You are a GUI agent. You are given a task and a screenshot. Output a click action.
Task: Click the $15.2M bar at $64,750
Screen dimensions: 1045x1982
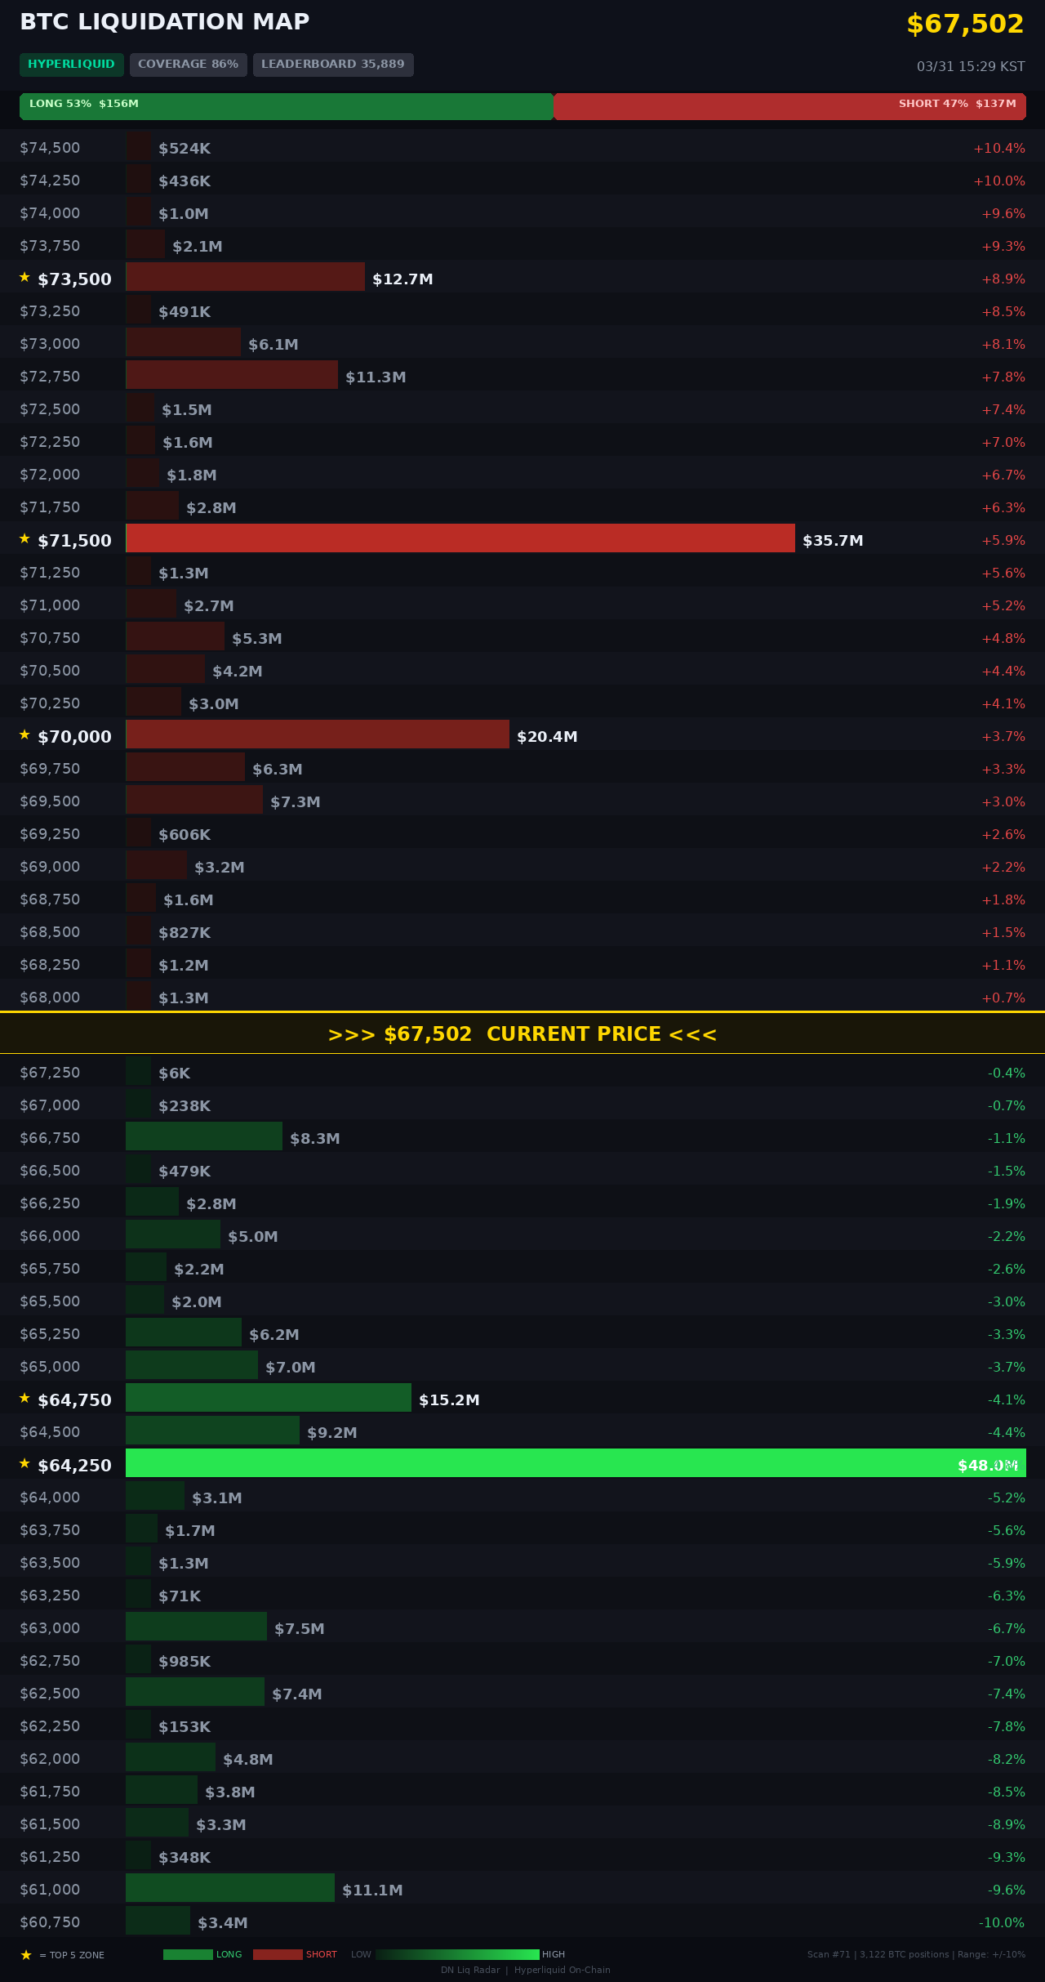[x=269, y=1398]
